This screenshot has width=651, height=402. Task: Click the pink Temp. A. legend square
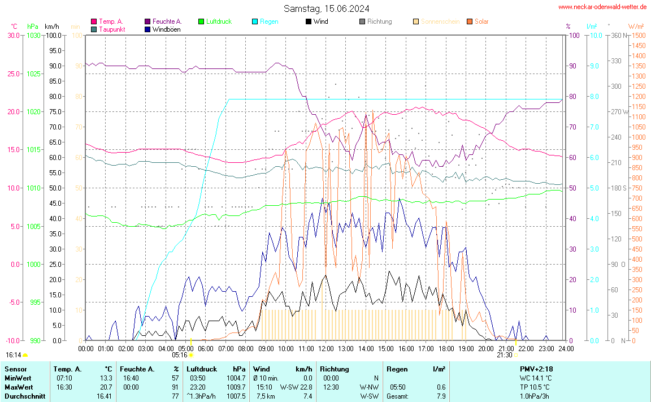(x=94, y=21)
